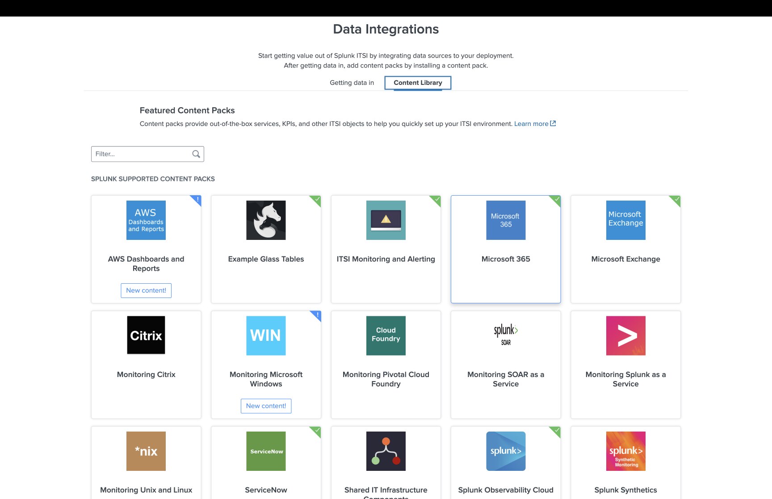Screen dimensions: 772x499
Task: Switch to the Getting data in tab
Action: point(351,83)
